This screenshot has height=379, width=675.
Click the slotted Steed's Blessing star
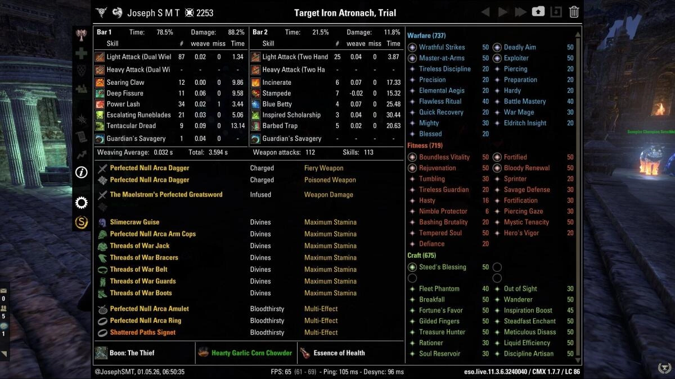pos(412,267)
